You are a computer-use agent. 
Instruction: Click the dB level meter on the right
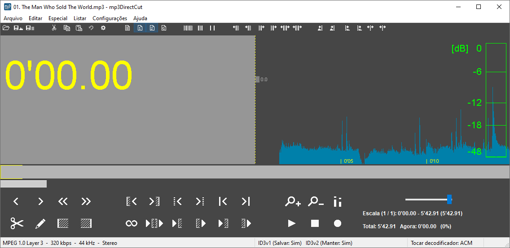pyautogui.click(x=496, y=100)
